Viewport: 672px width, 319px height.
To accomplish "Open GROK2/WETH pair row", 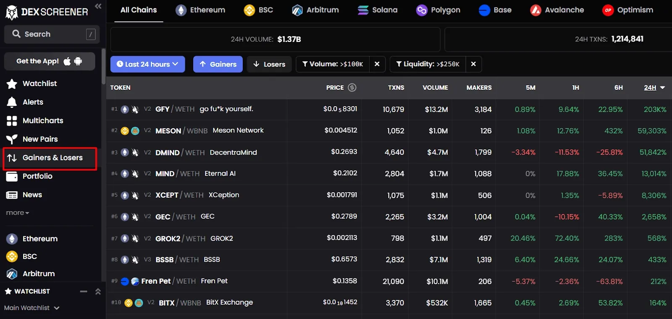I will pyautogui.click(x=389, y=238).
